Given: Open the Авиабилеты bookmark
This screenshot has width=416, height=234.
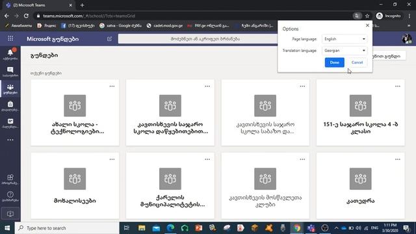Looking at the screenshot, I should coord(18,26).
